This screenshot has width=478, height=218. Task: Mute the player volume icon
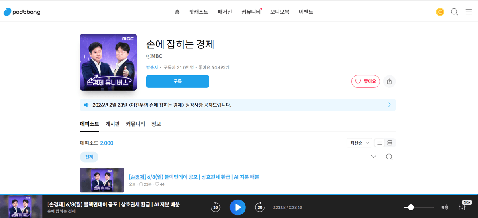[x=444, y=207]
